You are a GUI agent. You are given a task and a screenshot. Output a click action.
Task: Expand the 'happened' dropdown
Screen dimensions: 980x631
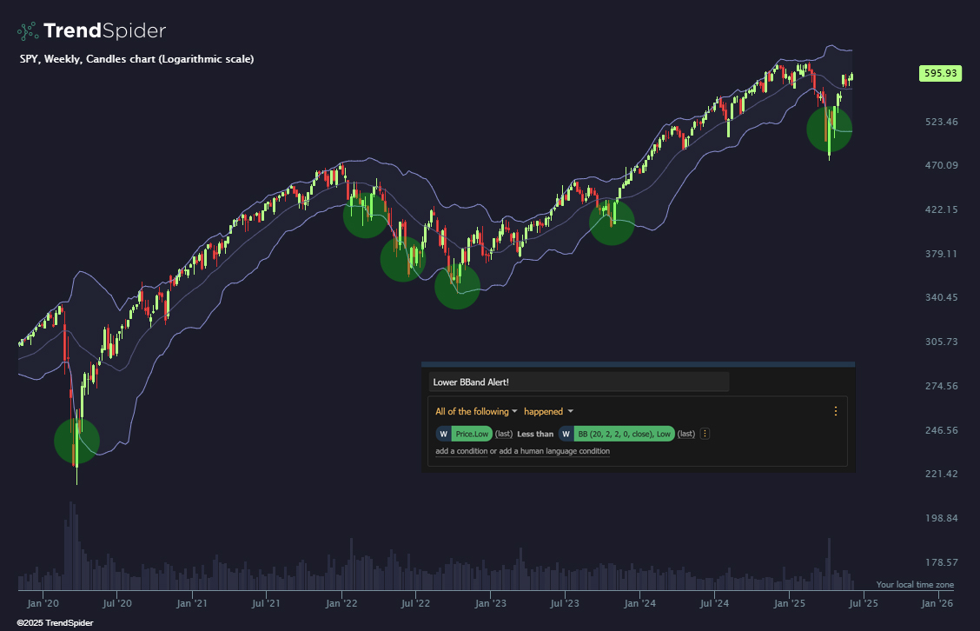(x=548, y=411)
